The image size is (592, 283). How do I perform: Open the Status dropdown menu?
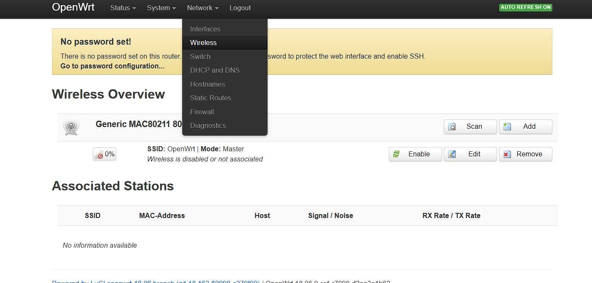coord(123,8)
